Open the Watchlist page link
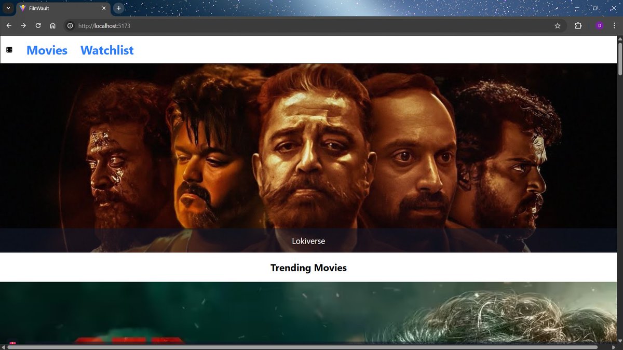Screen dimensions: 623x350 pyautogui.click(x=107, y=50)
